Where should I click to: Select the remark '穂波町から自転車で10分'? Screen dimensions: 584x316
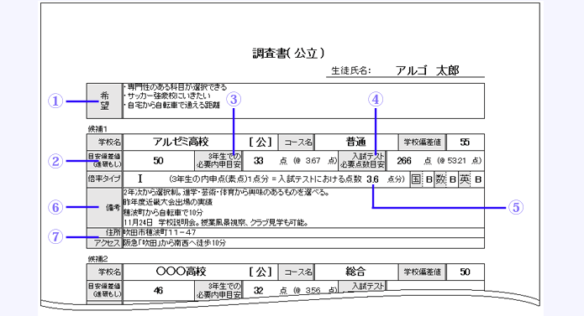point(163,212)
